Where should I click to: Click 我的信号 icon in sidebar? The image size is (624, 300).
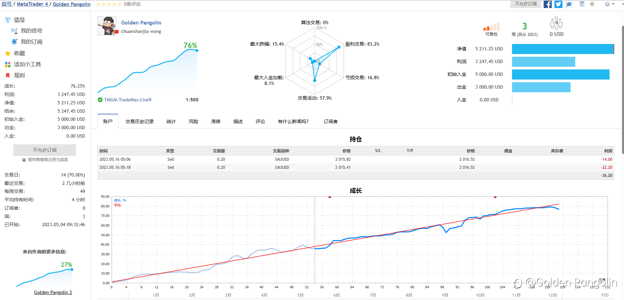pos(14,31)
